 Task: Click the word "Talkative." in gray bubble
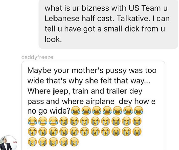(133, 18)
